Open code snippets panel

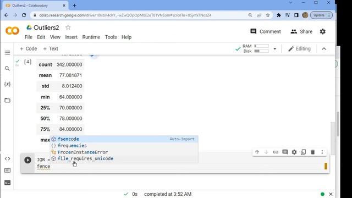7,159
